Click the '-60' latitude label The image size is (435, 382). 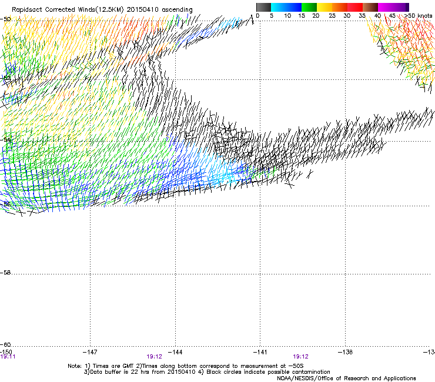click(x=5, y=344)
